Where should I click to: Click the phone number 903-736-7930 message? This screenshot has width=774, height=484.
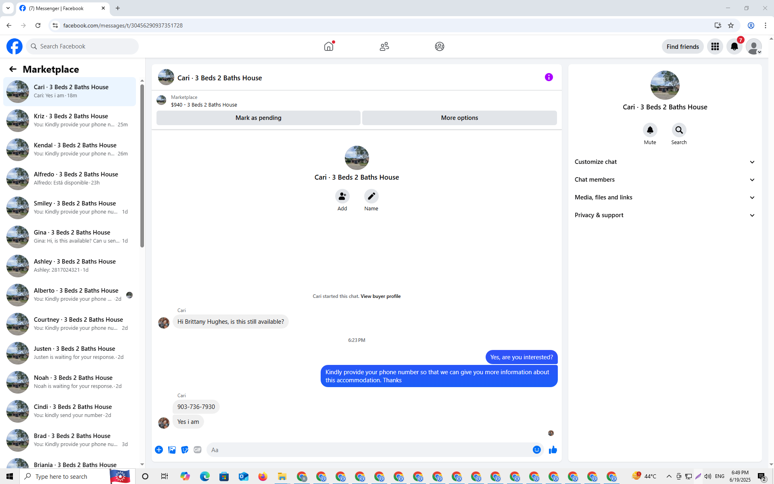coord(196,407)
